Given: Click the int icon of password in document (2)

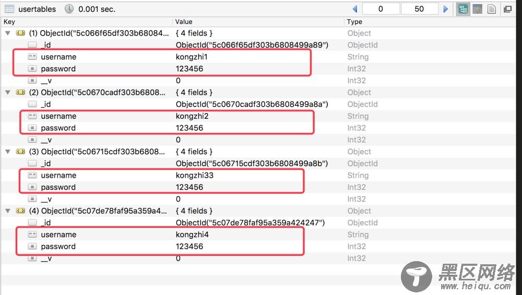Looking at the screenshot, I should [32, 128].
